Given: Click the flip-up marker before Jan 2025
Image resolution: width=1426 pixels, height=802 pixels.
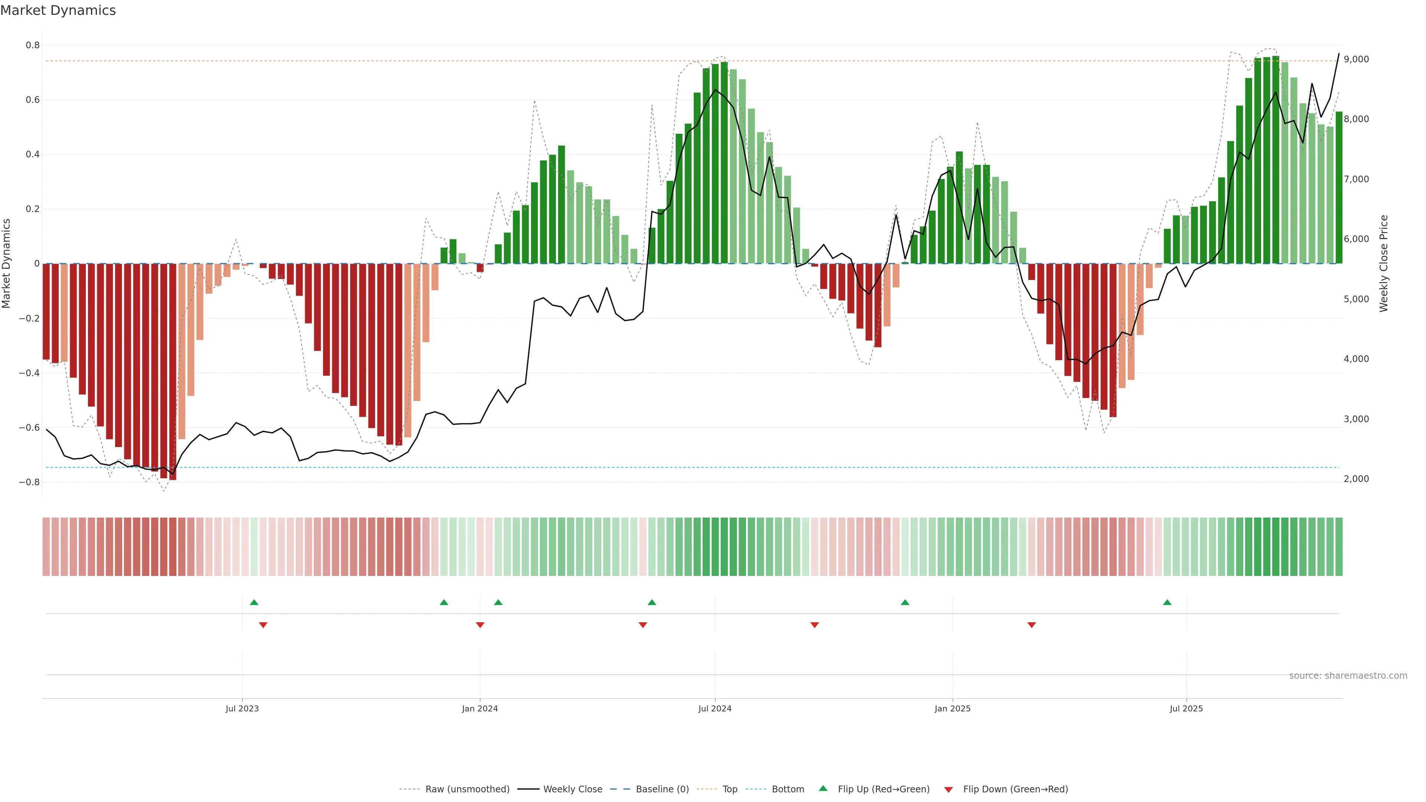Looking at the screenshot, I should click(905, 602).
